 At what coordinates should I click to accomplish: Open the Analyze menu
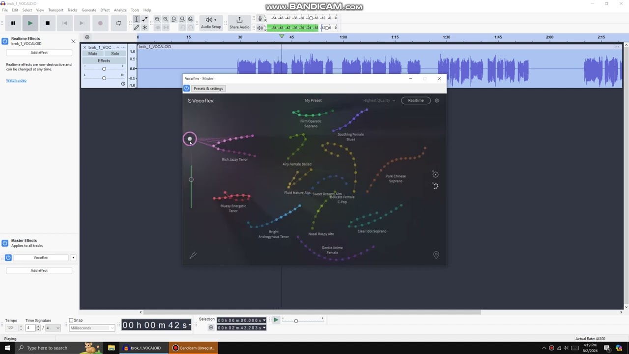[x=120, y=10]
